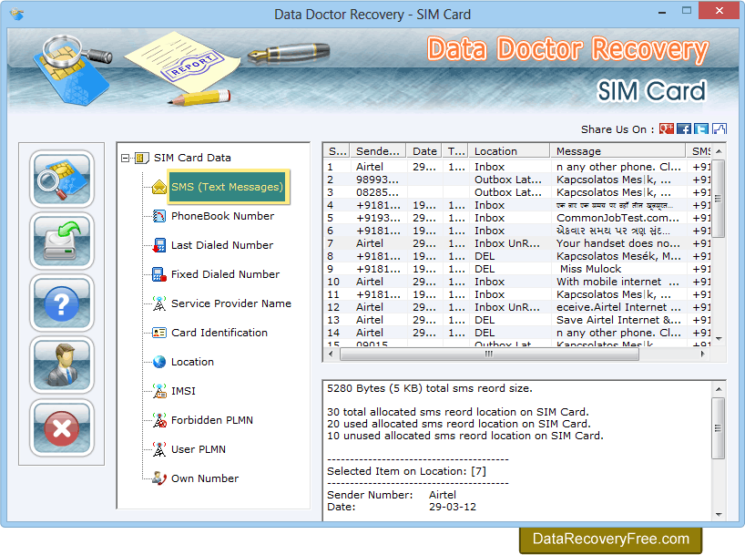
Task: Click the details pane scroll up arrow
Action: [x=719, y=389]
